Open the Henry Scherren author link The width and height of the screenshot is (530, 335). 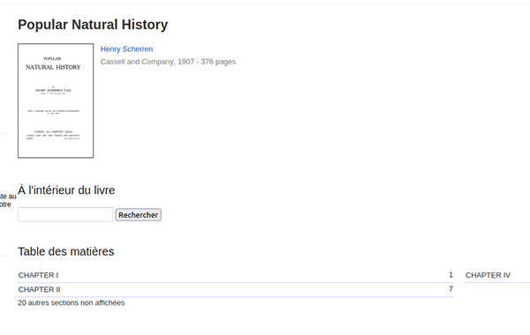126,49
